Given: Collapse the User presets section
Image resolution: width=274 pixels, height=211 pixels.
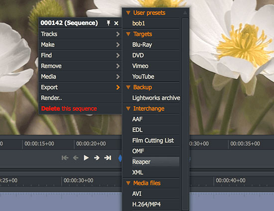Looking at the screenshot, I should (x=128, y=13).
